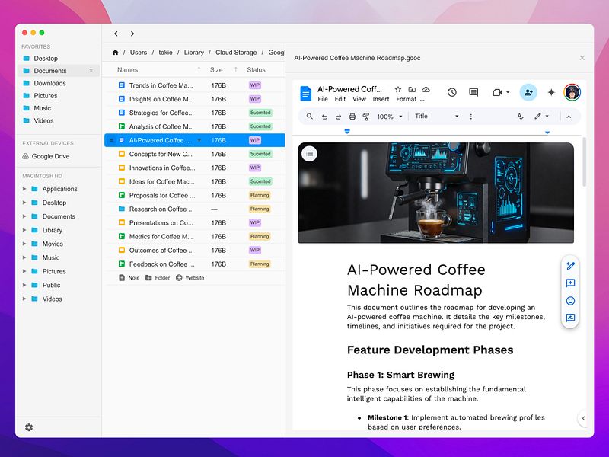
Task: Open the Insert menu
Action: pyautogui.click(x=381, y=99)
